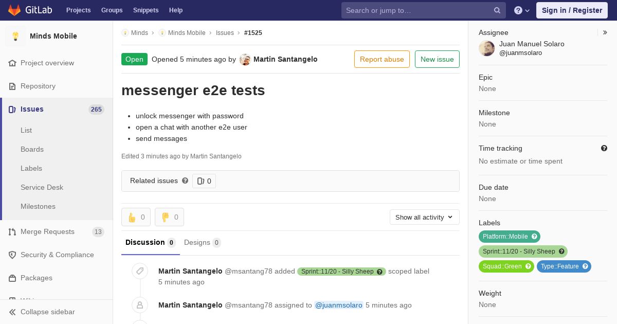Click help icon on discussion Sprint label
Viewport: 617px width, 324px height.
coord(380,272)
